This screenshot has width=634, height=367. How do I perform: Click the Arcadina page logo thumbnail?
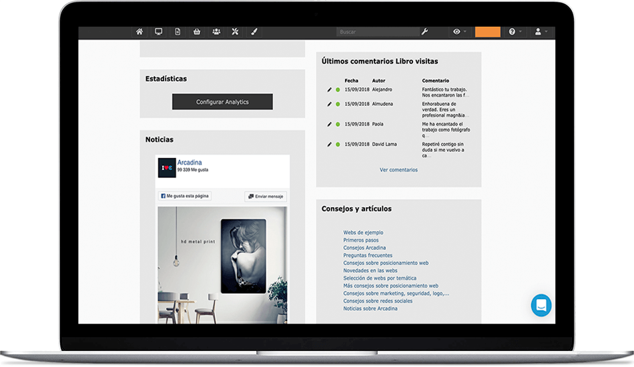pyautogui.click(x=167, y=168)
